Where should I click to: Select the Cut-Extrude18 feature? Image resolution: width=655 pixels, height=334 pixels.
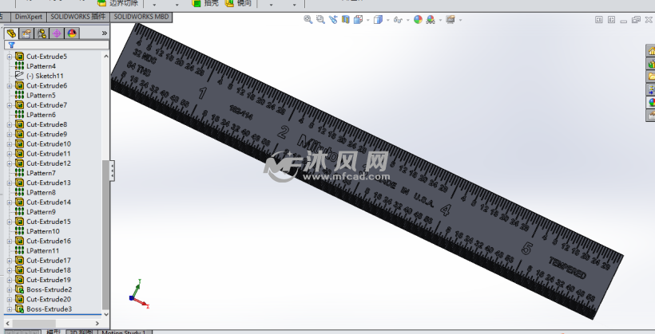tap(49, 269)
